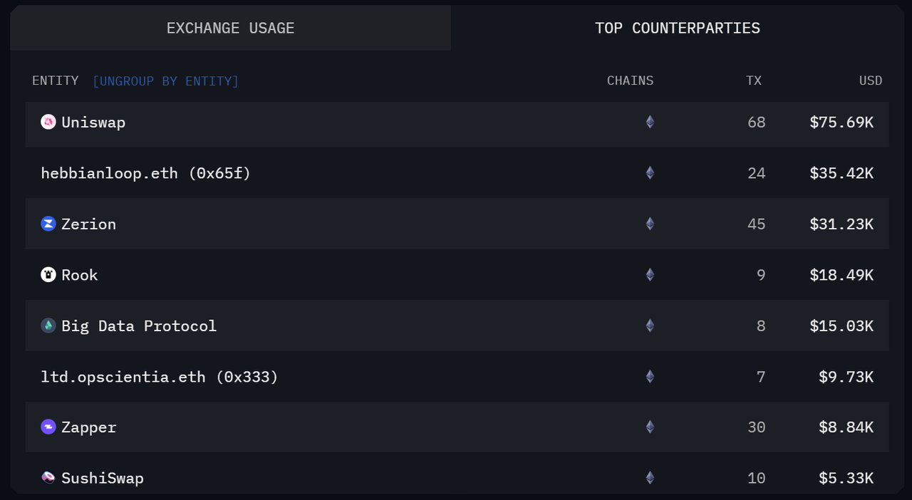The height and width of the screenshot is (500, 912).
Task: Sort by the USD column header
Action: 870,81
